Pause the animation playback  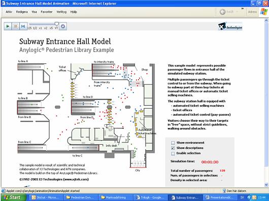pyautogui.click(x=16, y=26)
